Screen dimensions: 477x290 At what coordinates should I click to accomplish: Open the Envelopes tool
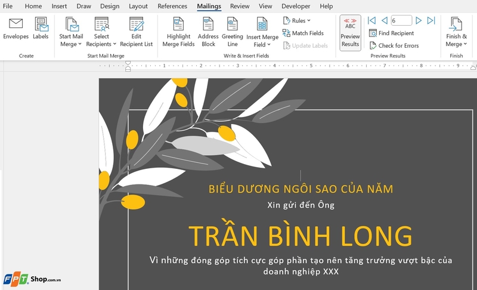click(16, 29)
